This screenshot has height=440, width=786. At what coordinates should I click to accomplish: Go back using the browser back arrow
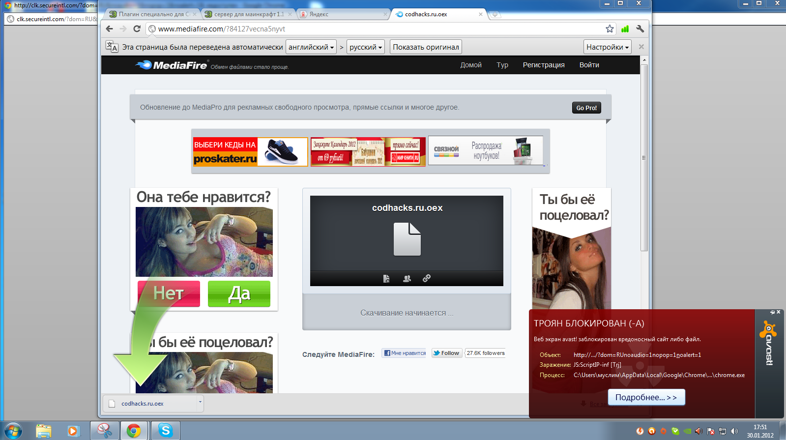click(x=109, y=29)
